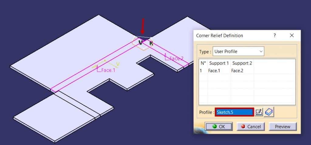Click the yellow V direction arrow on the bend
The height and width of the screenshot is (145, 311).
(117, 64)
